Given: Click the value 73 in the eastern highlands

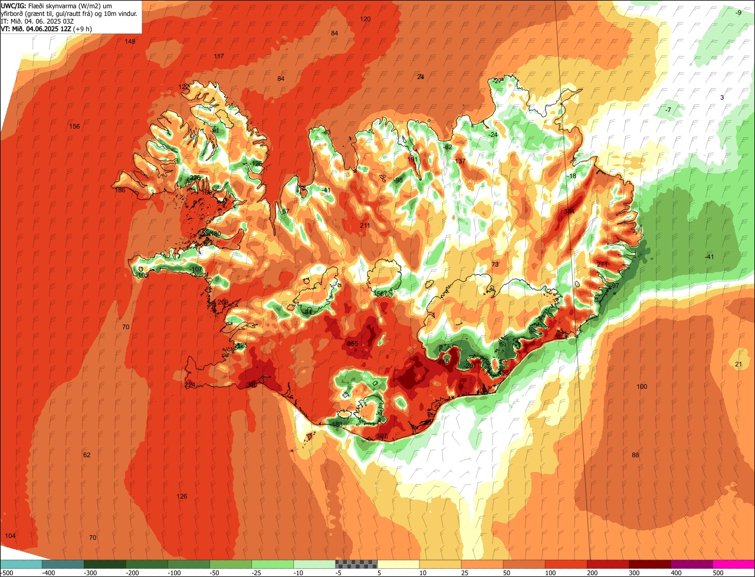Looking at the screenshot, I should (495, 264).
